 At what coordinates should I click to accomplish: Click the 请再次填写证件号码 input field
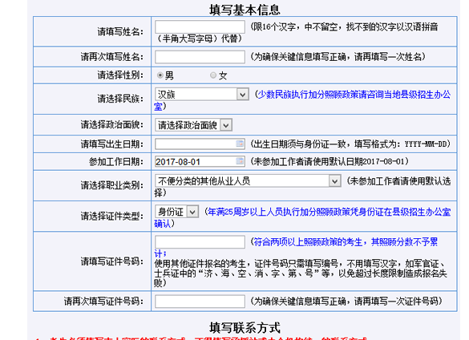(x=200, y=301)
